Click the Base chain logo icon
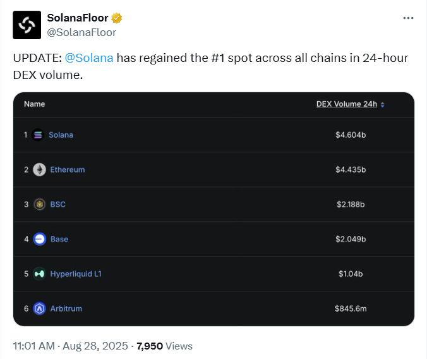The width and height of the screenshot is (427, 359). tap(40, 239)
